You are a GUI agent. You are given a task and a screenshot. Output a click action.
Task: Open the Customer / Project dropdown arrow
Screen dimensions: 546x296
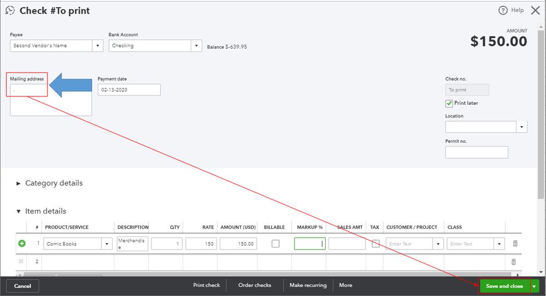(438, 244)
